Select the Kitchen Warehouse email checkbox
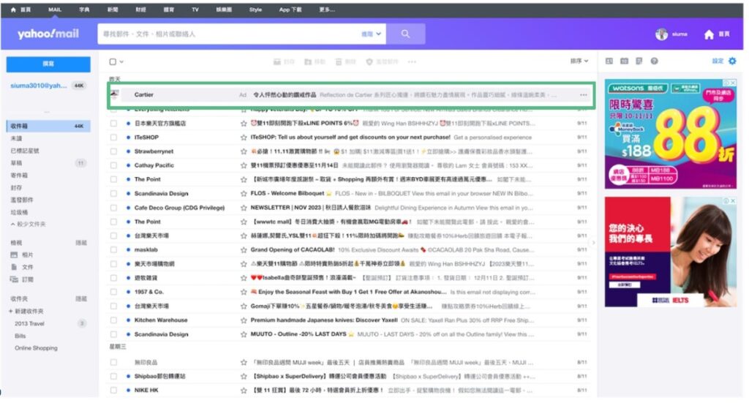Screen dimensions: 749x403 coord(113,320)
